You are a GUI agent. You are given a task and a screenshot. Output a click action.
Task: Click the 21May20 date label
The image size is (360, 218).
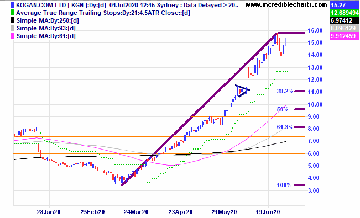coord(224,212)
